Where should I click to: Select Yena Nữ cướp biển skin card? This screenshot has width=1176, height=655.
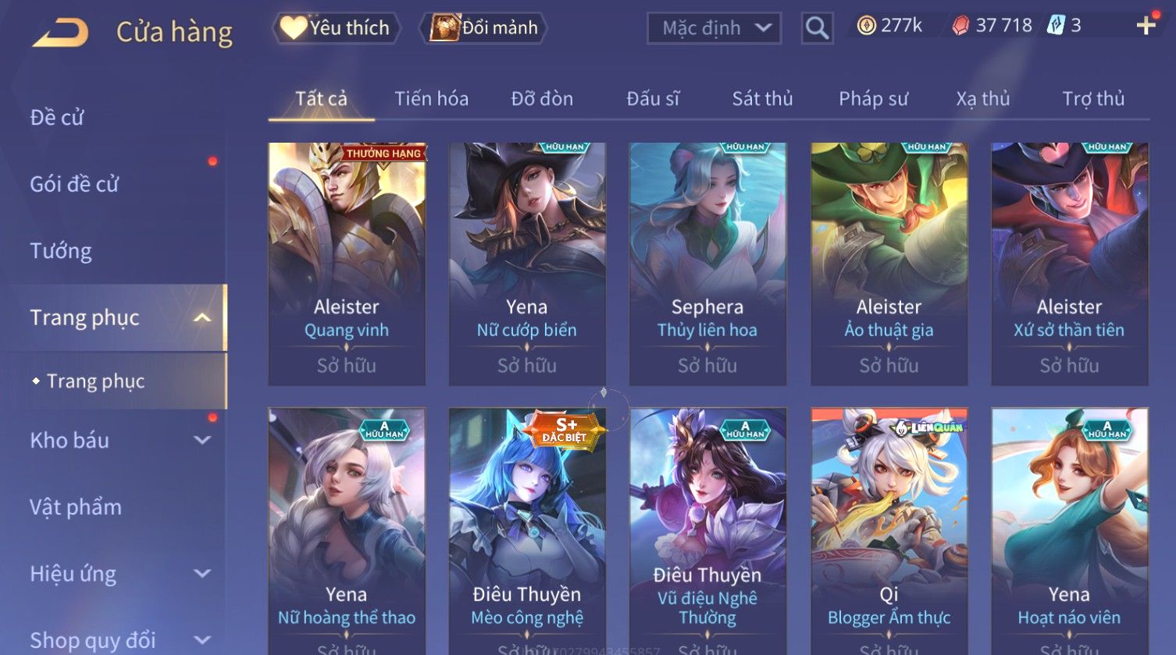[527, 264]
